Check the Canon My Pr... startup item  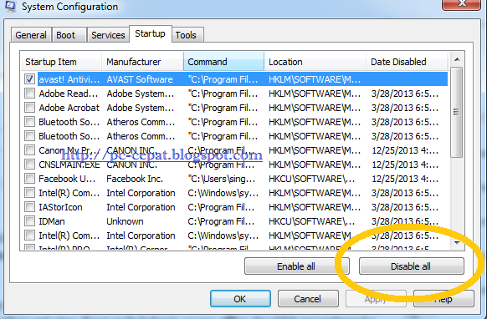(29, 150)
